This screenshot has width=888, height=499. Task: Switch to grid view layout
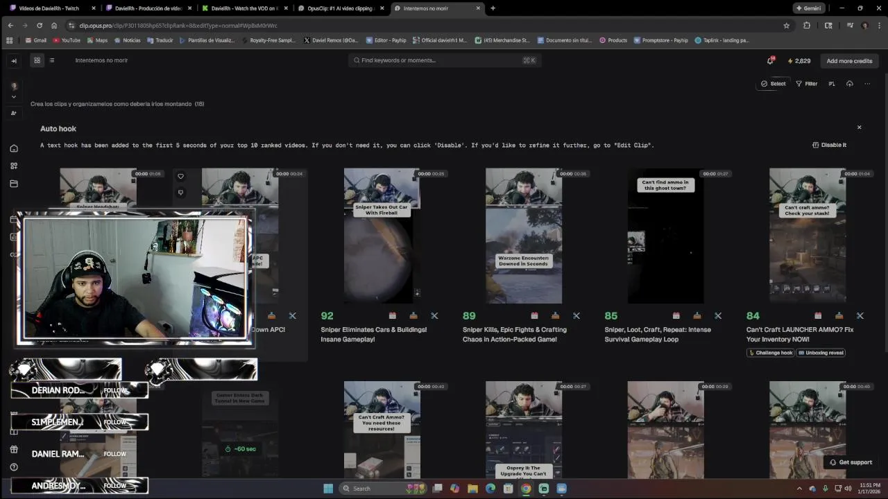37,60
